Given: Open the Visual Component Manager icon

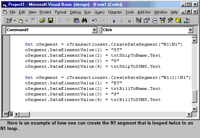Looking at the screenshot, I should tap(186, 20).
